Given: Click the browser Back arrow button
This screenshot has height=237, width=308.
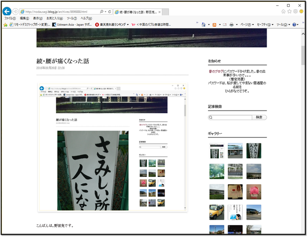Looking at the screenshot, I should tap(7, 12).
